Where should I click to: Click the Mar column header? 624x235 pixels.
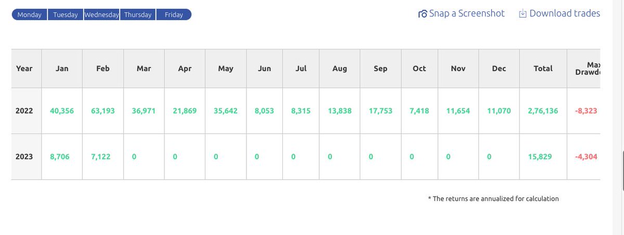pyautogui.click(x=144, y=68)
